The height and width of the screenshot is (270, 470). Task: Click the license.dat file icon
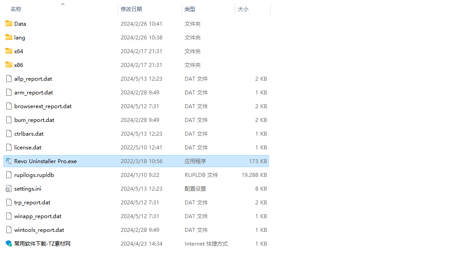tap(9, 147)
